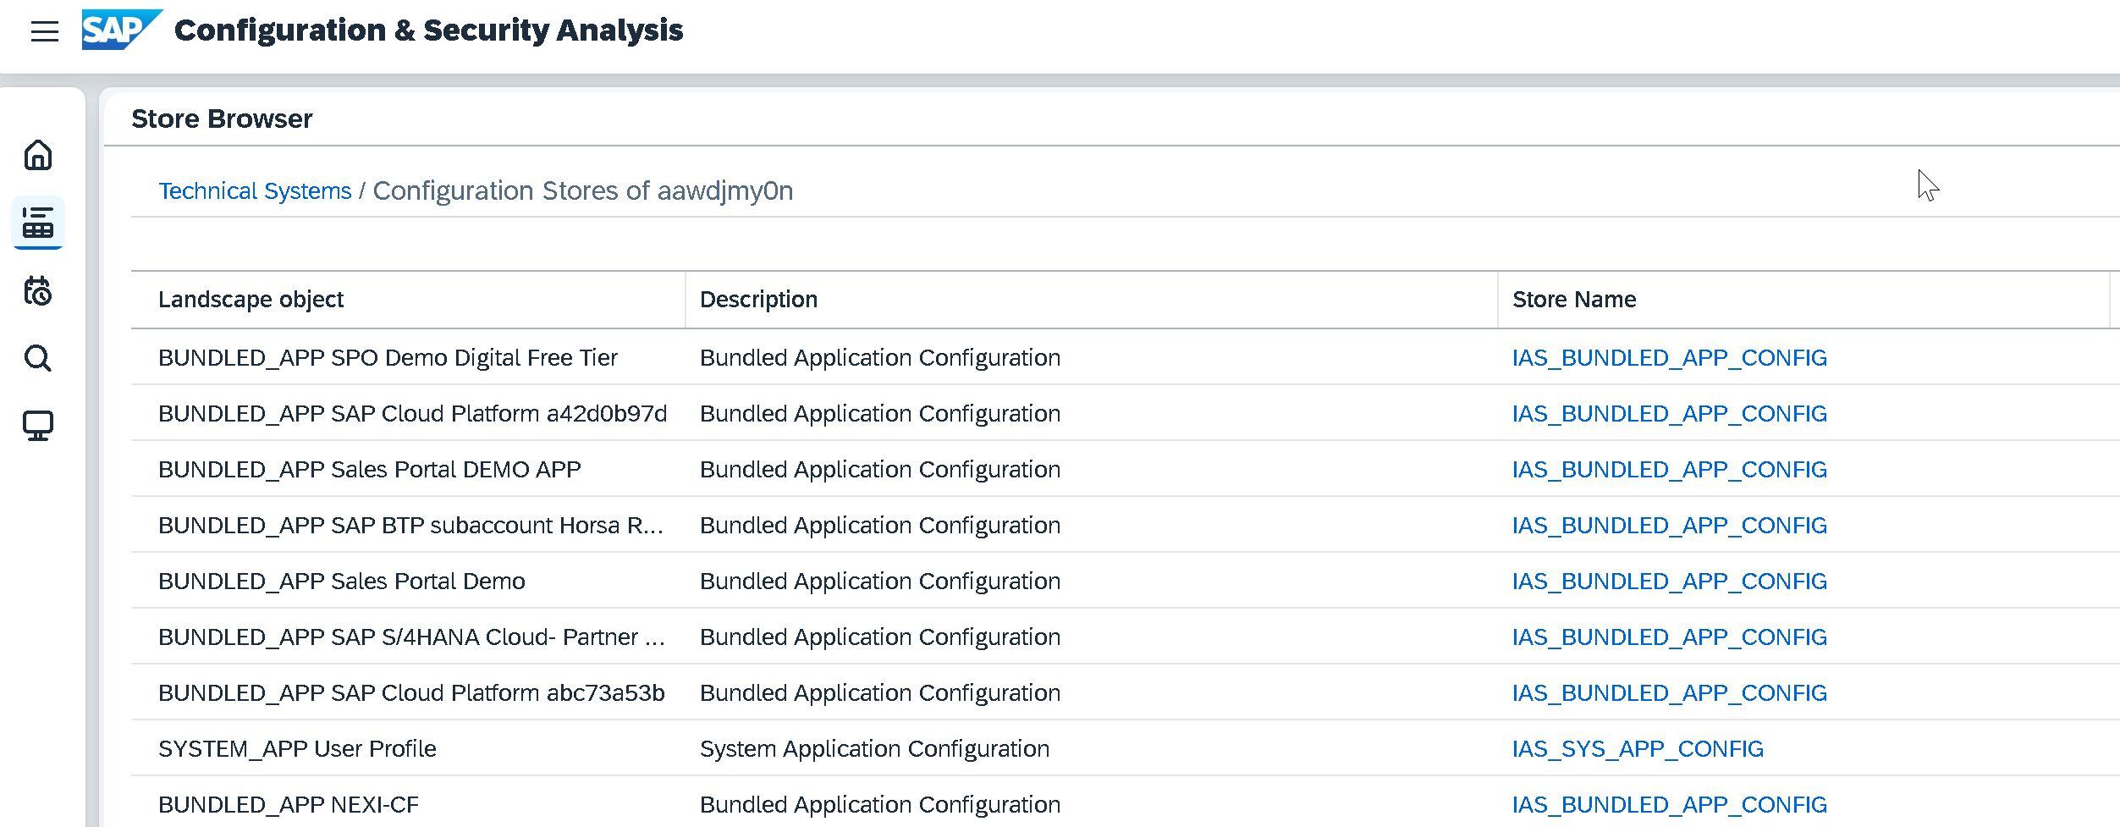Navigate to Technical Systems breadcrumb link
The width and height of the screenshot is (2120, 827).
click(255, 190)
